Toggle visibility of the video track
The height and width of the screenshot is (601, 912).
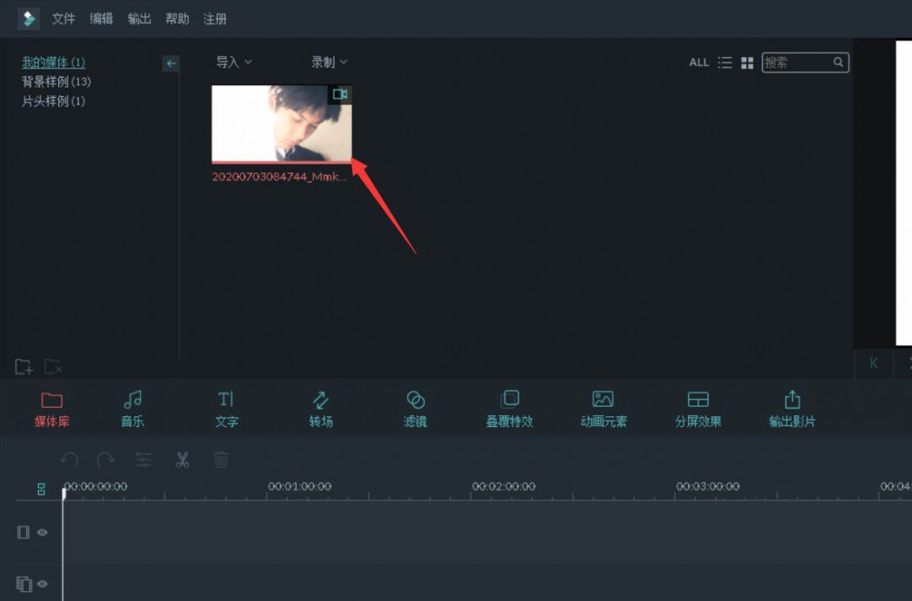coord(41,532)
